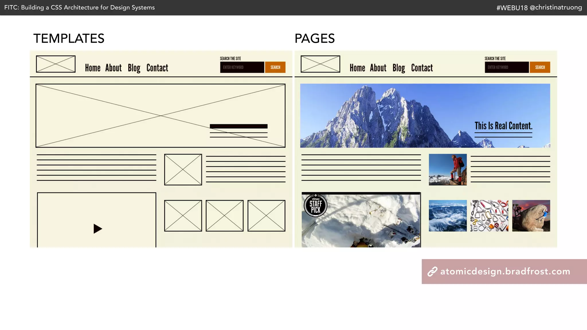This screenshot has width=587, height=330.
Task: Click the carabiners gear thumbnail
Action: [x=489, y=216]
